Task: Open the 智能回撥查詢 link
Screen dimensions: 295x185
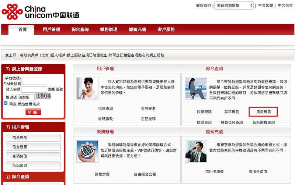Action: click(264, 122)
